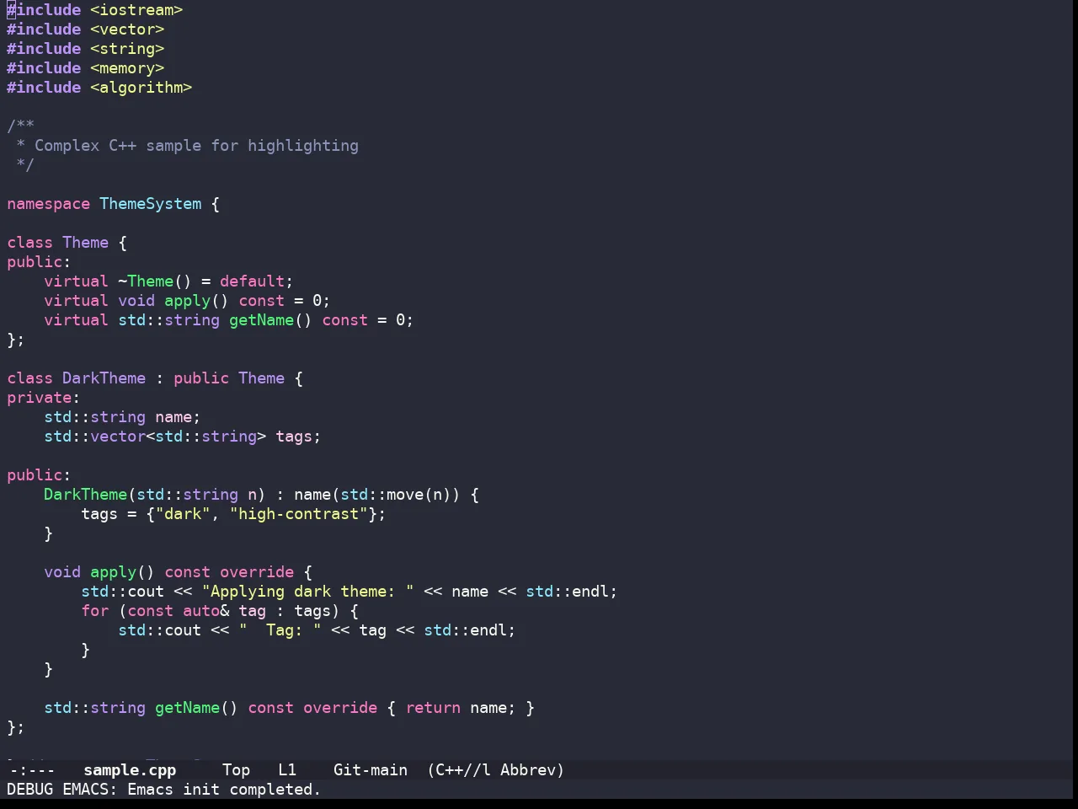This screenshot has height=809, width=1078.
Task: Click the C++//l major mode indicator
Action: (x=460, y=769)
